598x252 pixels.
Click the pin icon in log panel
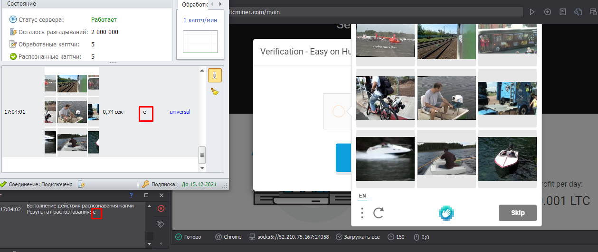[x=161, y=224]
